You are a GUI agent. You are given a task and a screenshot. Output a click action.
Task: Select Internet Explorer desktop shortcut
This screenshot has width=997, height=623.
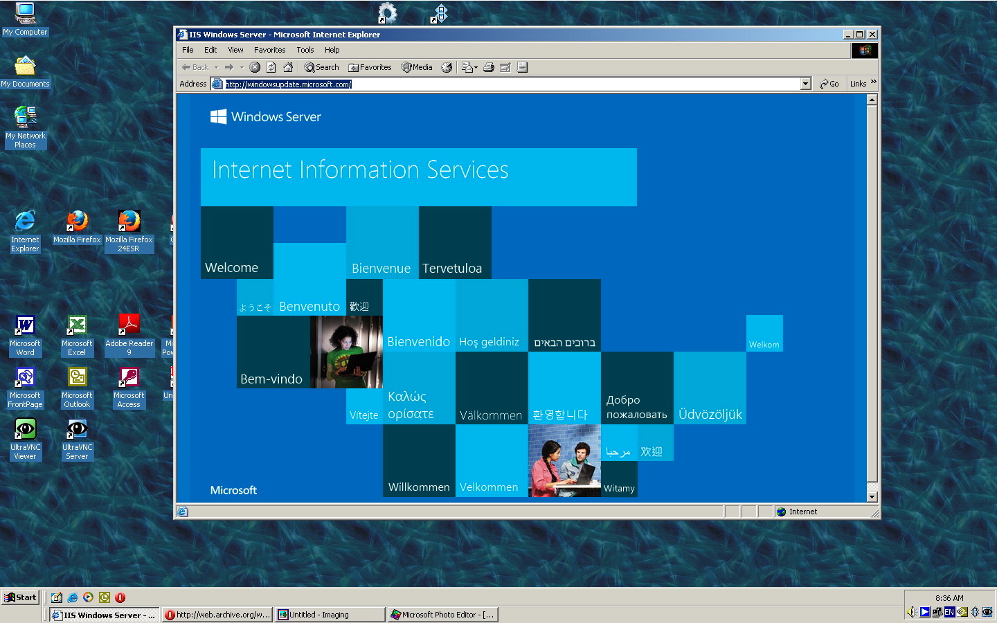[25, 231]
